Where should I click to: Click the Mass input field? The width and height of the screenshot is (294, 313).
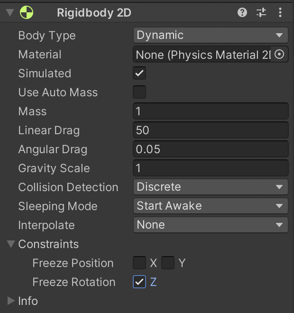pyautogui.click(x=211, y=111)
